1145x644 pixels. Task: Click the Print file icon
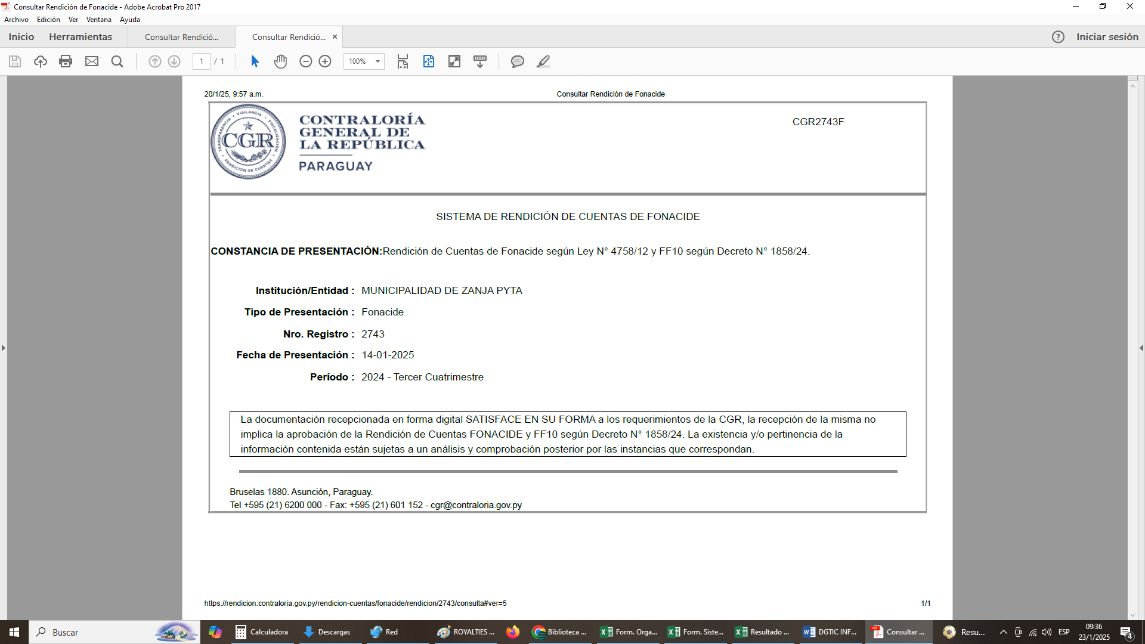[x=66, y=61]
